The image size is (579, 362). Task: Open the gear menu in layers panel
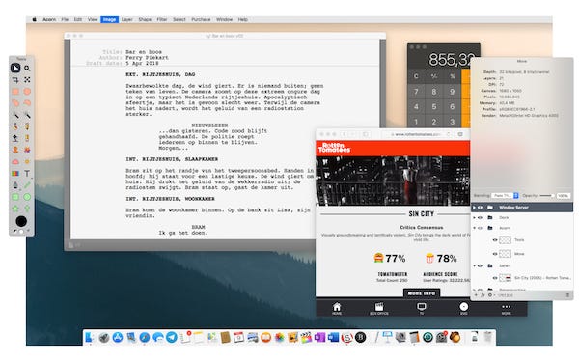coord(491,295)
